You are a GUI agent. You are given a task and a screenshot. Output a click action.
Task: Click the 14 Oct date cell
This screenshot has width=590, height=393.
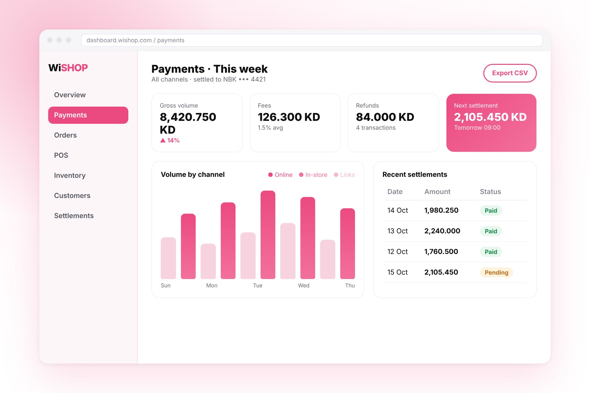(x=398, y=211)
